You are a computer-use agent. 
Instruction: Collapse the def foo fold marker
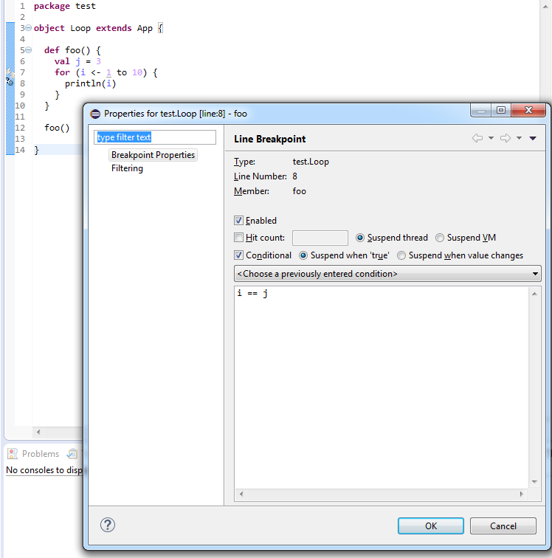tap(29, 50)
